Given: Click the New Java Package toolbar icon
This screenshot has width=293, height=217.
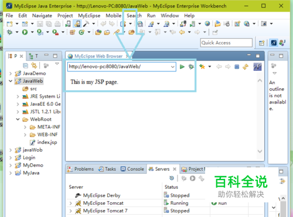Looking at the screenshot, I should [x=73, y=32].
